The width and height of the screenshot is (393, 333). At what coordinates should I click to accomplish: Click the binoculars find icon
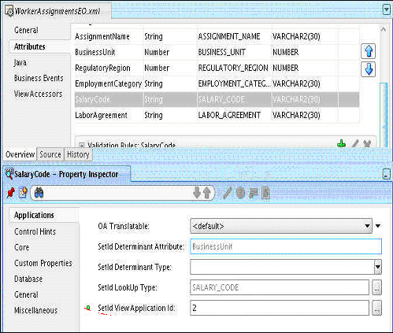(39, 193)
